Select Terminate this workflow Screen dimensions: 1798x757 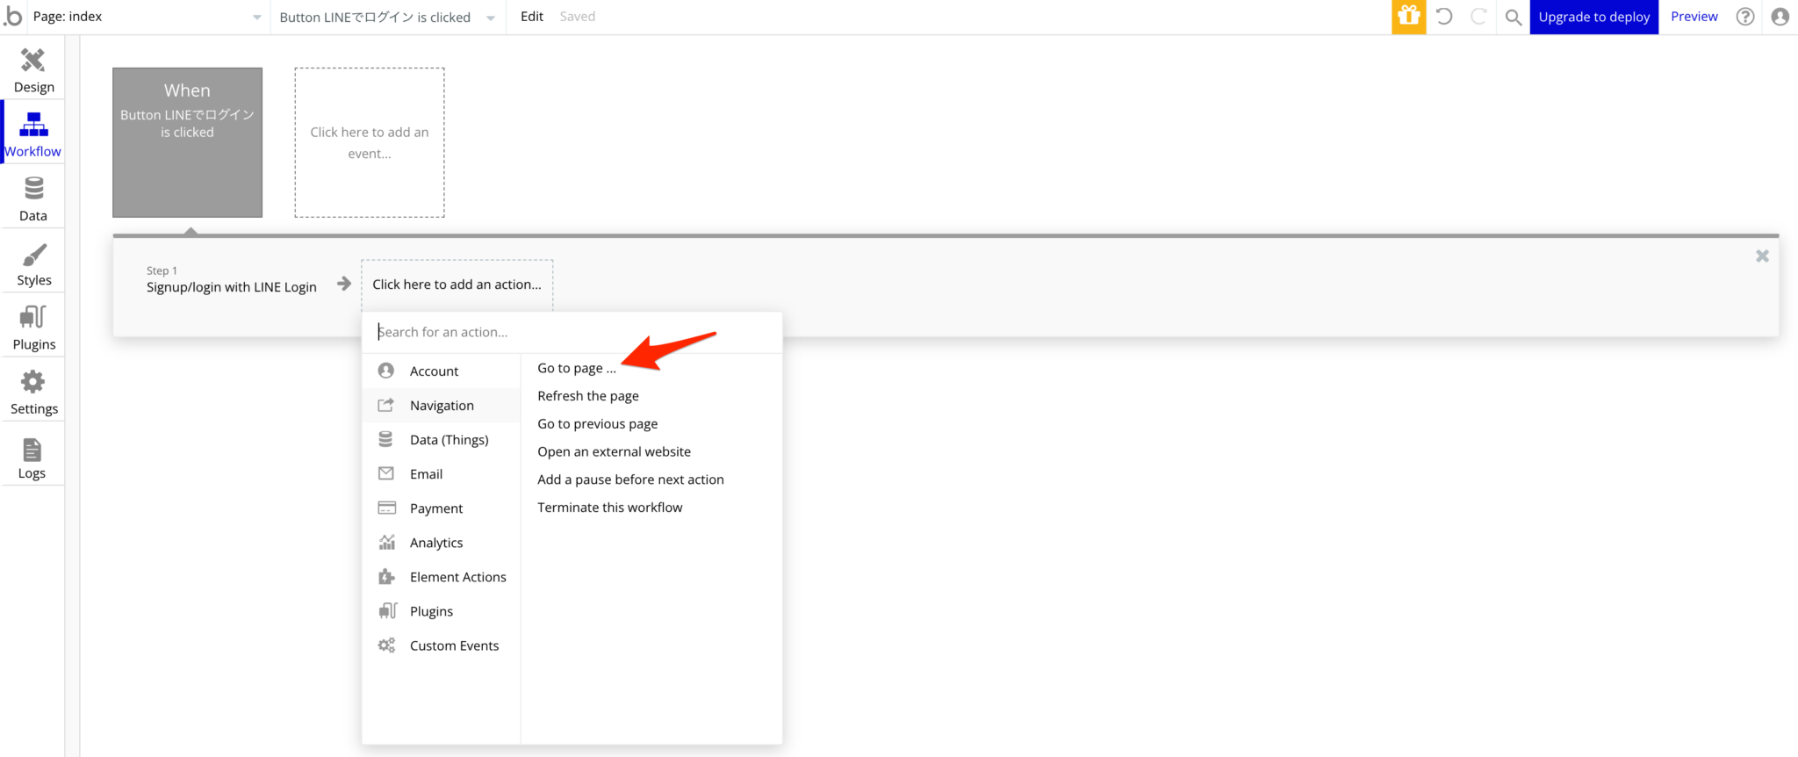tap(609, 508)
